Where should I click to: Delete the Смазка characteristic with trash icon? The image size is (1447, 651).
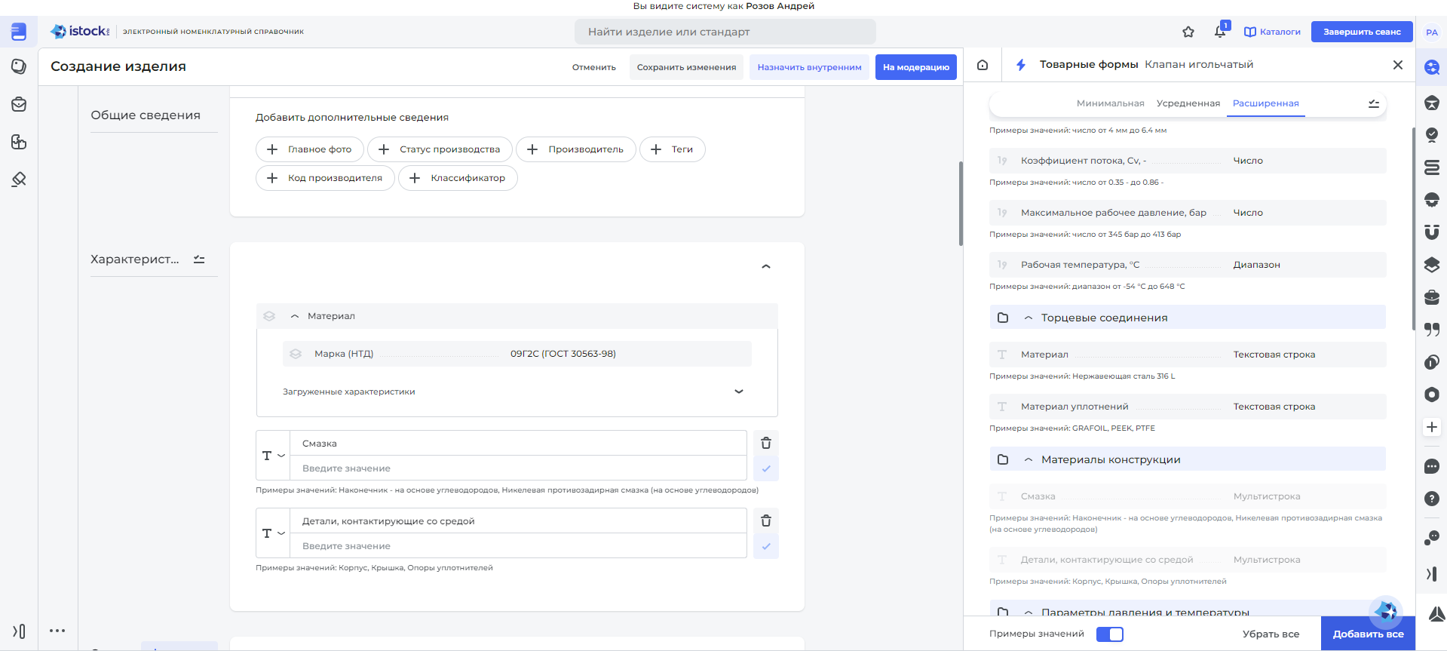point(766,444)
